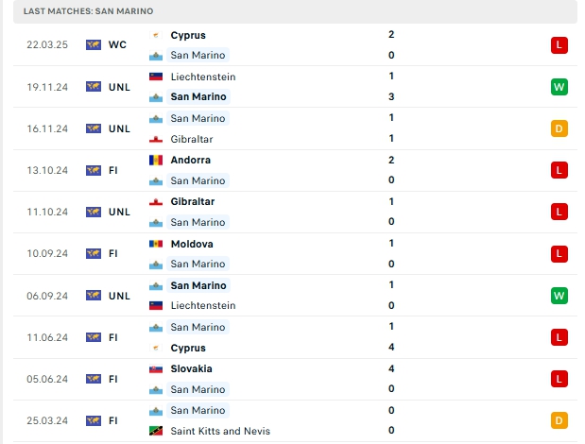Viewport: 585px width, 444px height.
Task: Open the 13.10.24 Andorra match row by its date
Action: [47, 170]
